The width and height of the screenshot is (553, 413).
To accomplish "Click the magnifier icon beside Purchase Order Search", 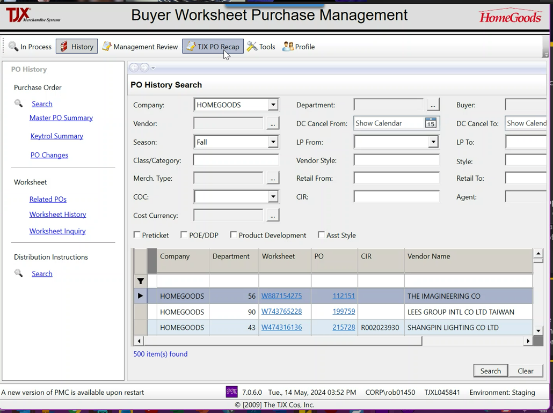I will (x=18, y=104).
